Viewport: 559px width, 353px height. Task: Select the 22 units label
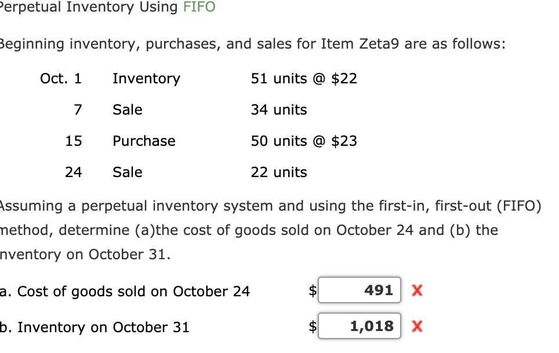279,172
